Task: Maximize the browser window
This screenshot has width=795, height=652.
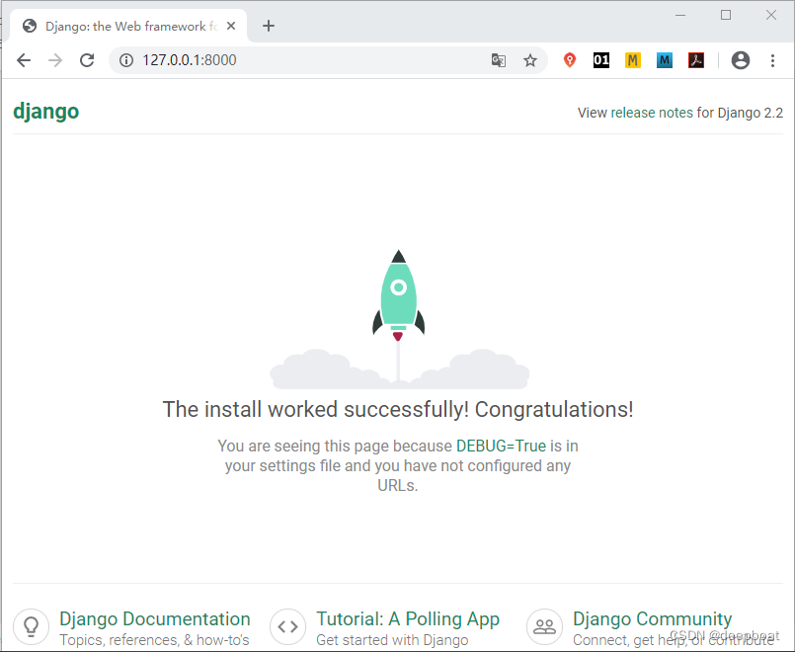Action: (726, 15)
